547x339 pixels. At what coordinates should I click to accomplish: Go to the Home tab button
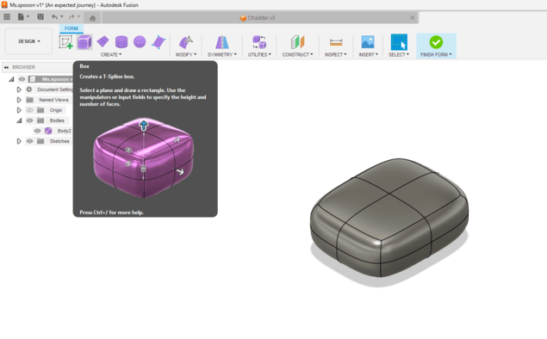[x=92, y=18]
